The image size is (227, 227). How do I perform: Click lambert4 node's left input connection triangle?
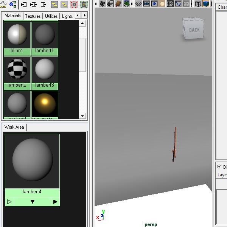[9, 202]
